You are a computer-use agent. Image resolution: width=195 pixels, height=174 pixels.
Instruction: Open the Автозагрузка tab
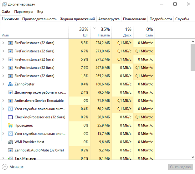[x=109, y=19]
